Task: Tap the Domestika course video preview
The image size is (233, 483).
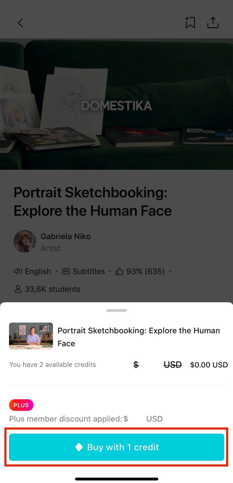Action: coord(116,104)
